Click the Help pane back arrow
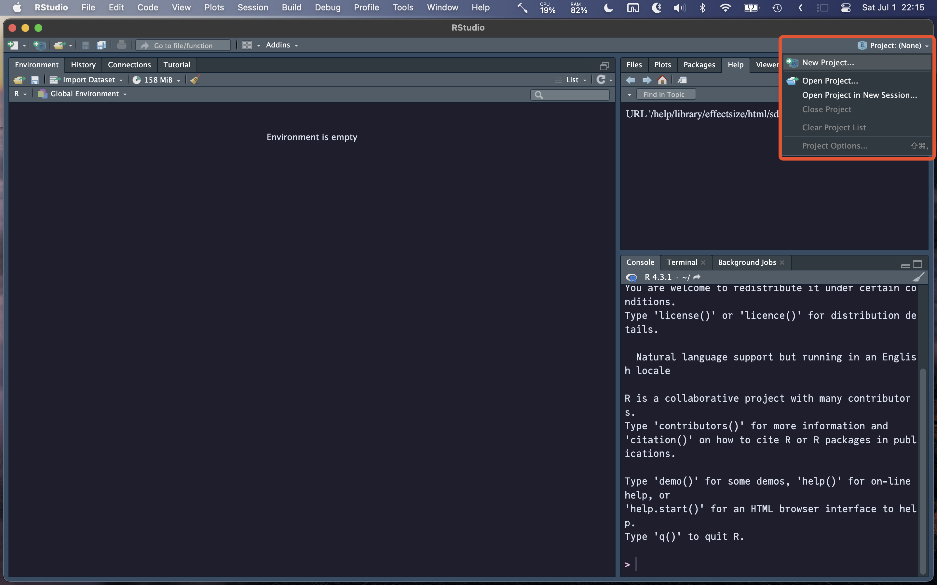 [630, 80]
